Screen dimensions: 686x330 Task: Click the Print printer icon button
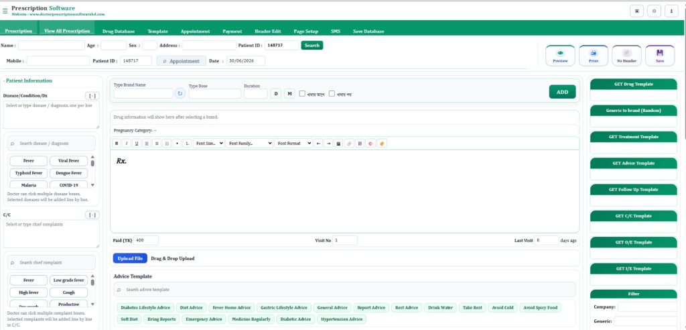point(594,56)
